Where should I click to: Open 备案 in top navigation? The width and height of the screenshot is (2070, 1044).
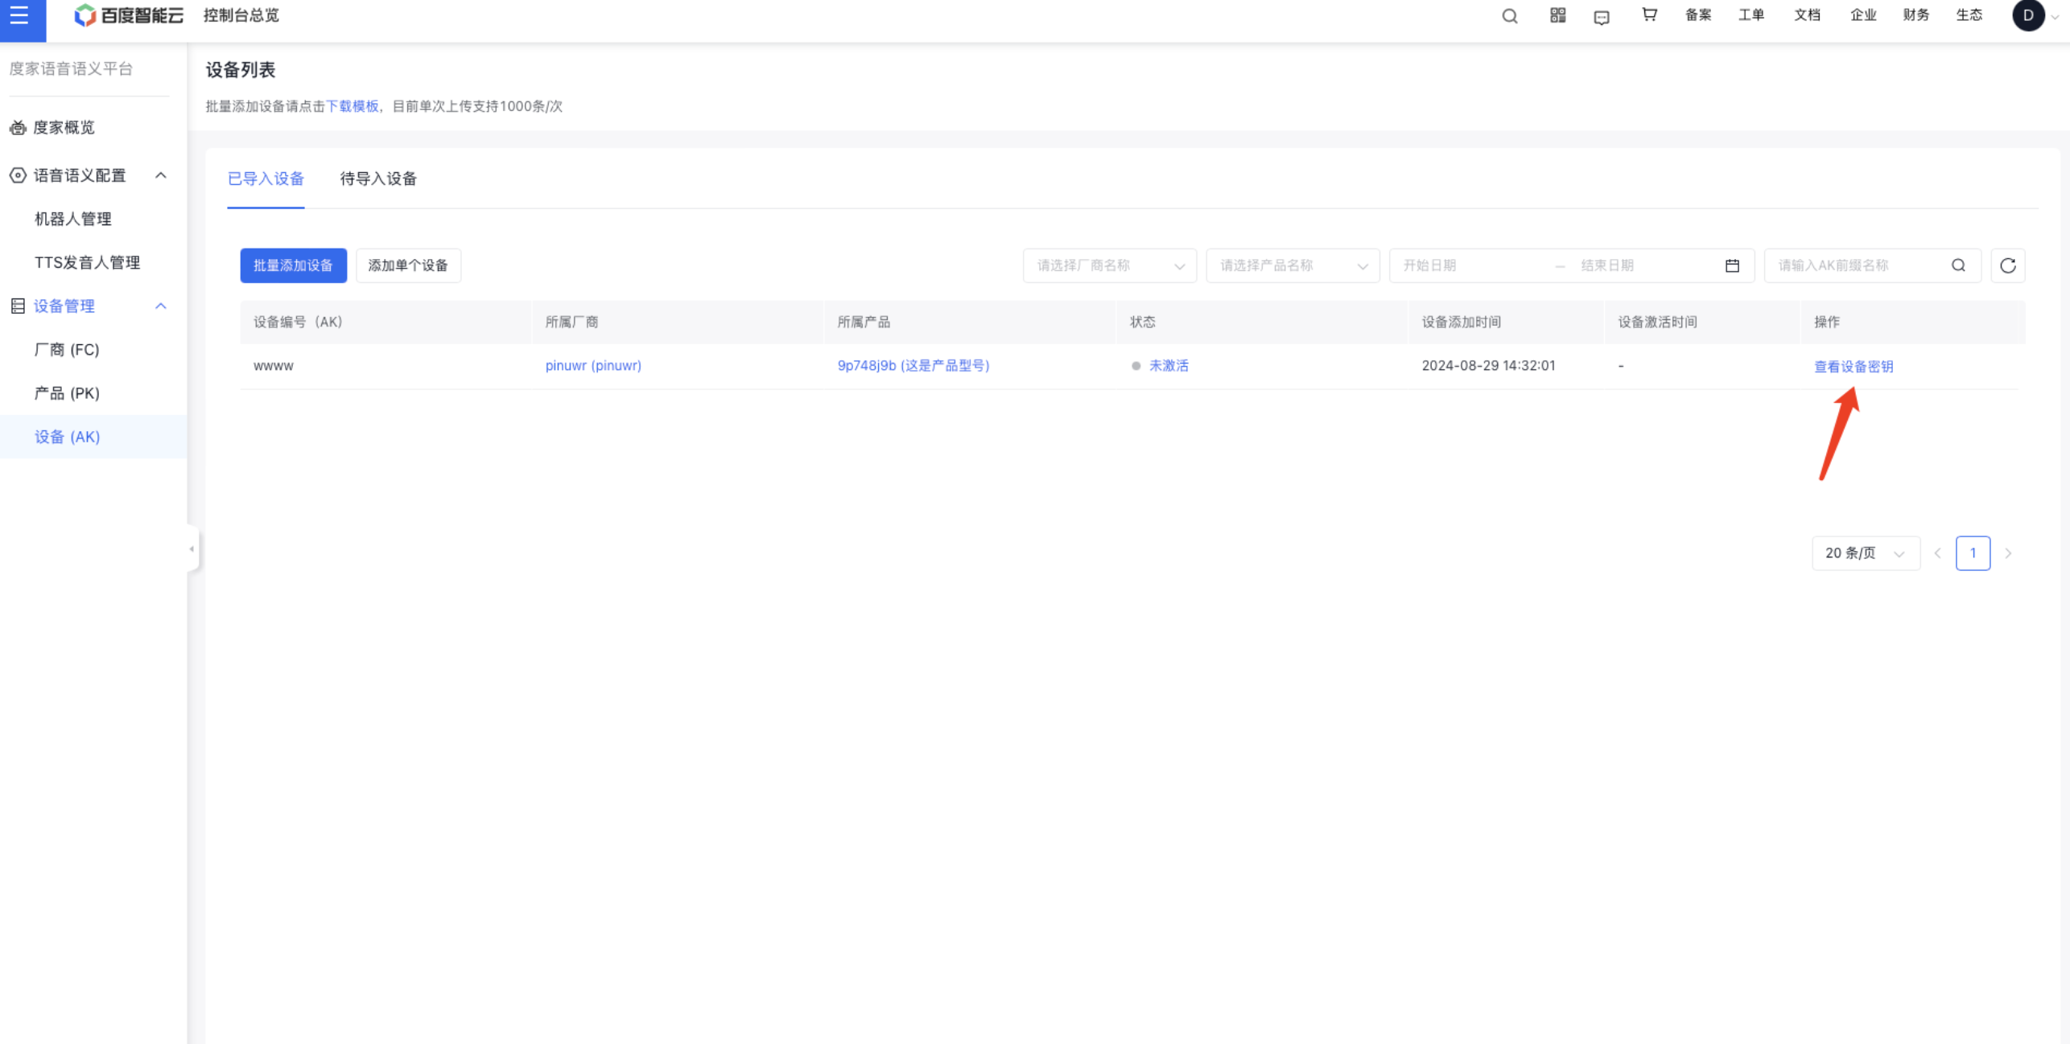1698,15
